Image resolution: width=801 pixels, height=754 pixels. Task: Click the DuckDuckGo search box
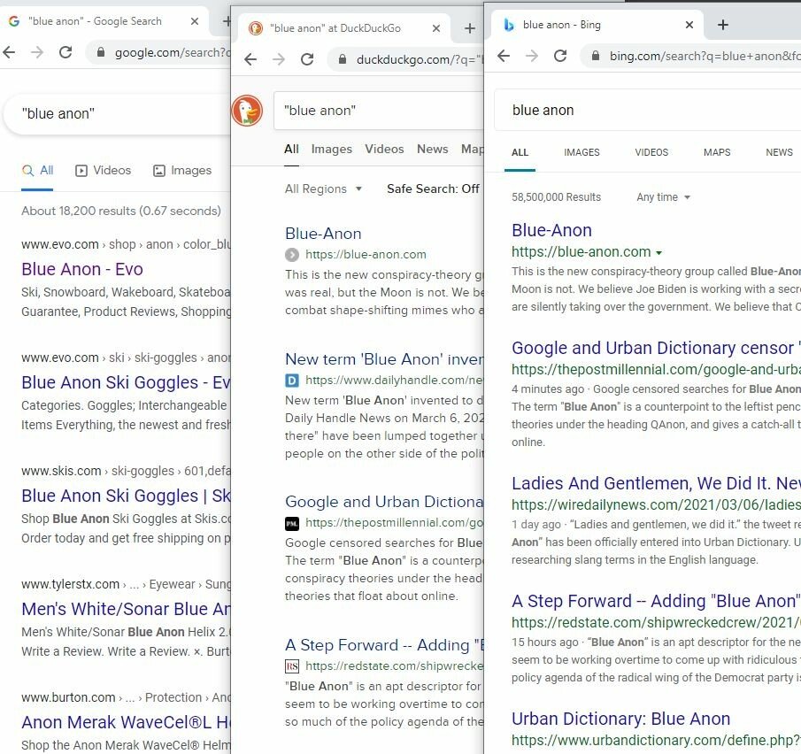coord(379,111)
